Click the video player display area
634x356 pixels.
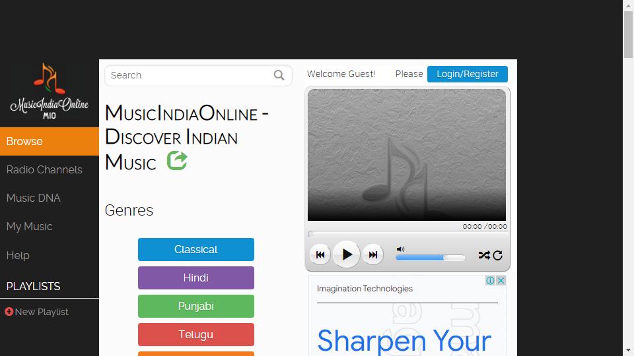(x=407, y=155)
